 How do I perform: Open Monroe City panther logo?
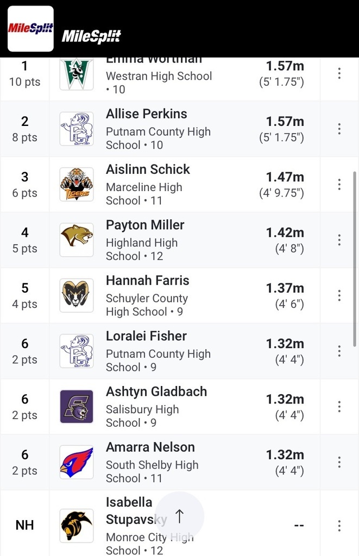77,526
